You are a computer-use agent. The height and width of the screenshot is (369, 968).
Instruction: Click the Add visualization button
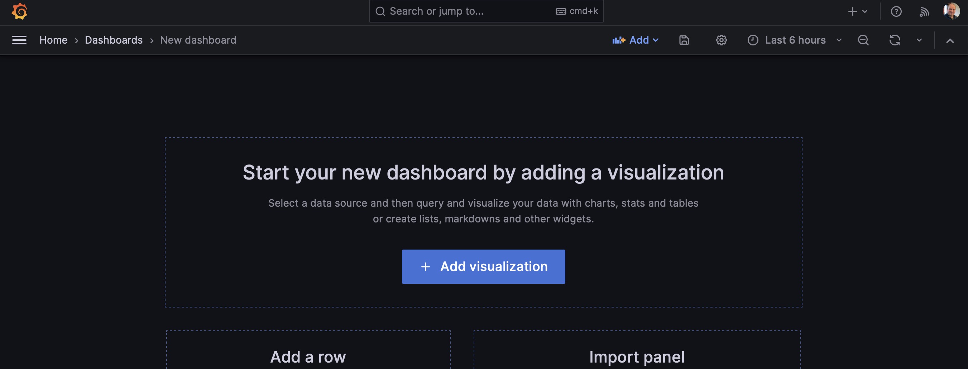[x=483, y=267]
